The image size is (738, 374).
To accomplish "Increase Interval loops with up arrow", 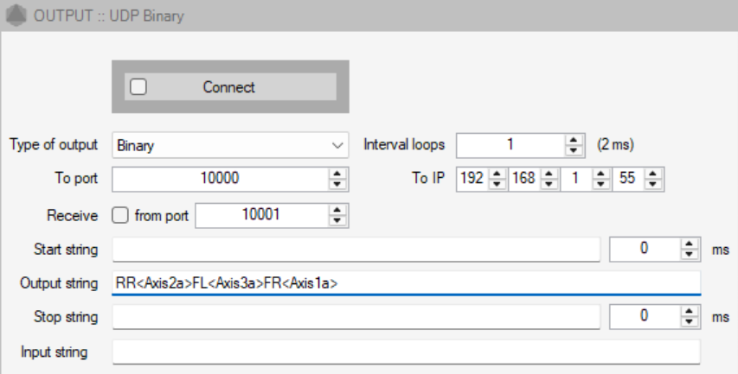I will click(x=574, y=140).
